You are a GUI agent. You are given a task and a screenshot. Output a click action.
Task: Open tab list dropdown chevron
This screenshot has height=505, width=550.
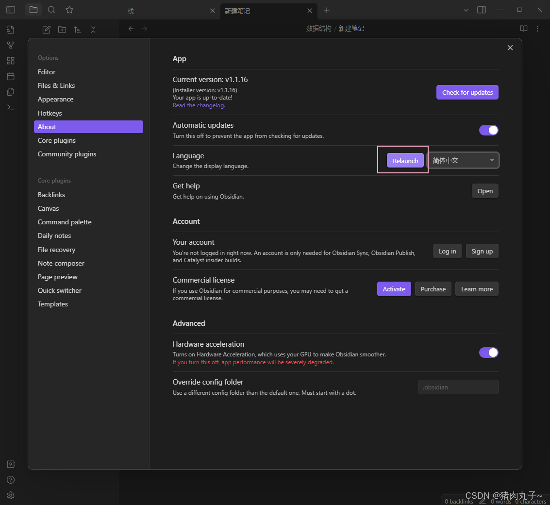466,10
